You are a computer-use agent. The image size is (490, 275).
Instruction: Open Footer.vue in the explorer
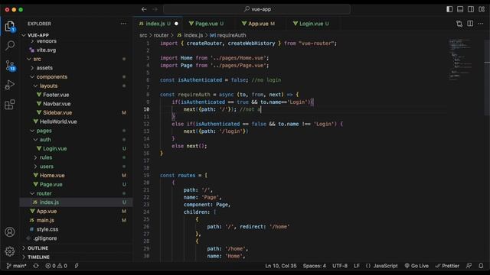click(x=56, y=95)
